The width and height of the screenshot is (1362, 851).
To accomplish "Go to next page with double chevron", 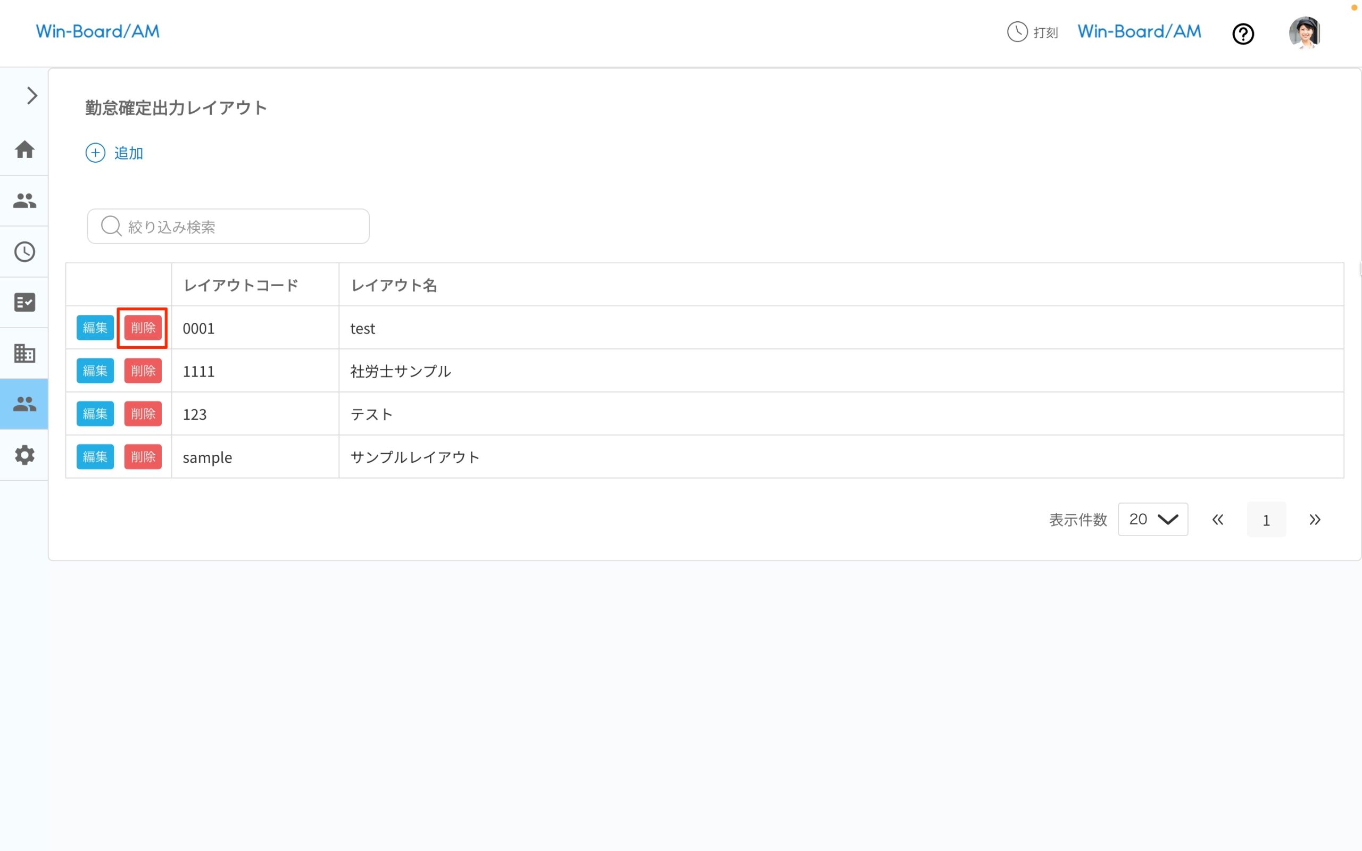I will pos(1315,519).
